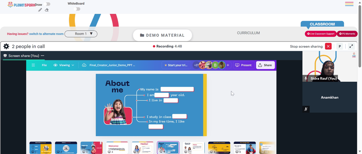Switch to CURRICULUM tab
Screen dimensions: 362x154
[x=248, y=33]
